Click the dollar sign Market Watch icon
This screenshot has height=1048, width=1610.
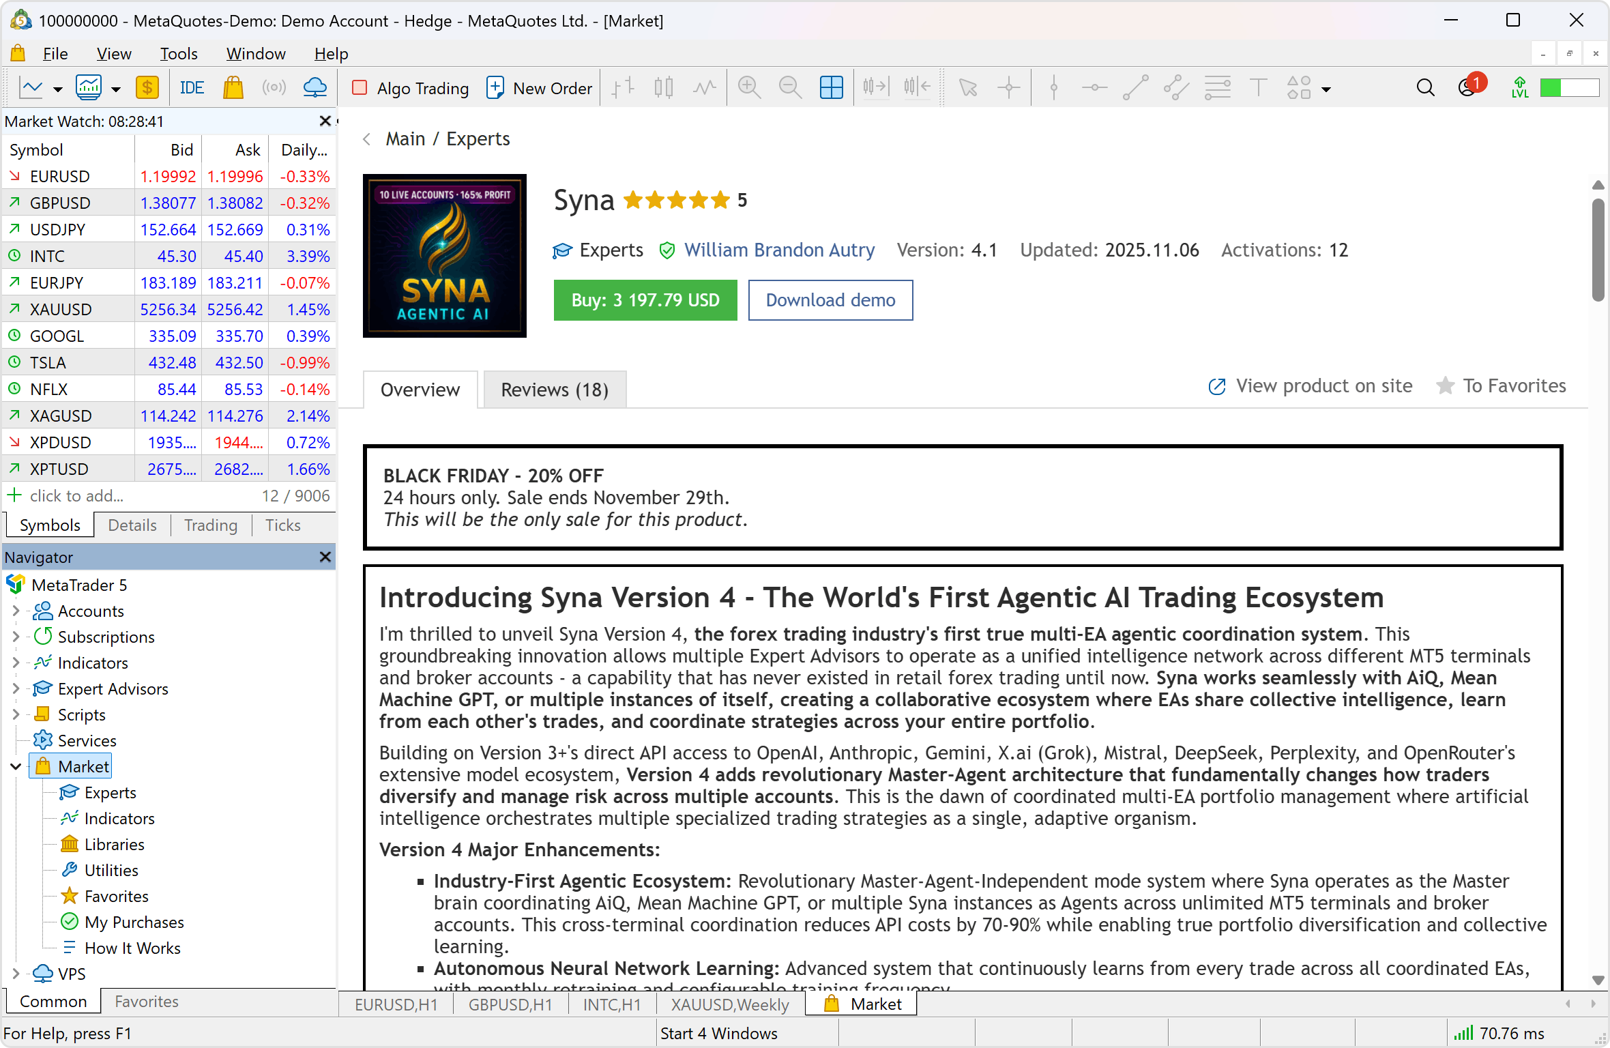(x=147, y=88)
